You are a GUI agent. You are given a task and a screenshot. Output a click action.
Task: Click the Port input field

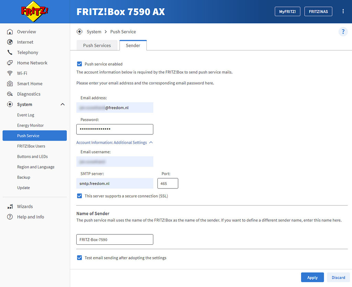tap(168, 184)
